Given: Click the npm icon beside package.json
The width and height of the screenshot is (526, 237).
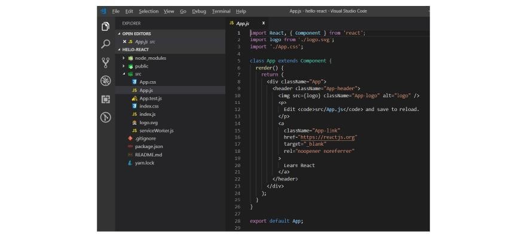Looking at the screenshot, I should [x=130, y=146].
